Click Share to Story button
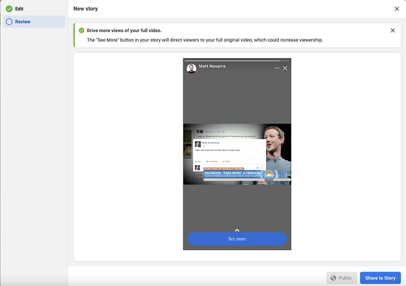 tap(380, 278)
